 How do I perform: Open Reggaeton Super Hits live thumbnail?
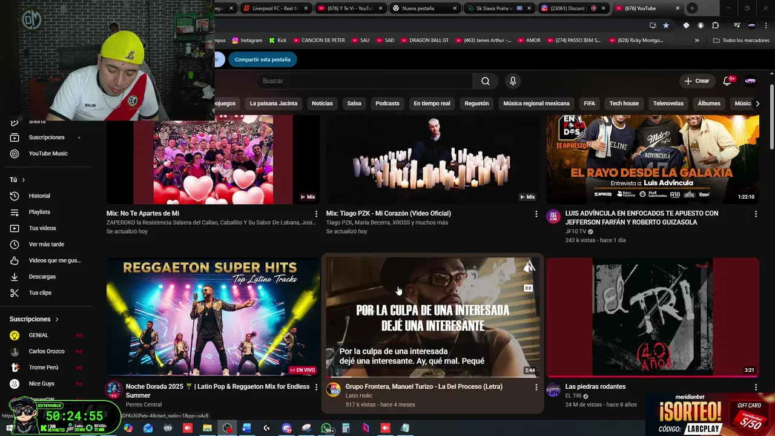pos(213,317)
